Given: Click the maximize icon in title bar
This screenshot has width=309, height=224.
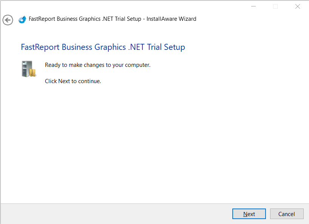Looking at the screenshot, I should (x=275, y=6).
